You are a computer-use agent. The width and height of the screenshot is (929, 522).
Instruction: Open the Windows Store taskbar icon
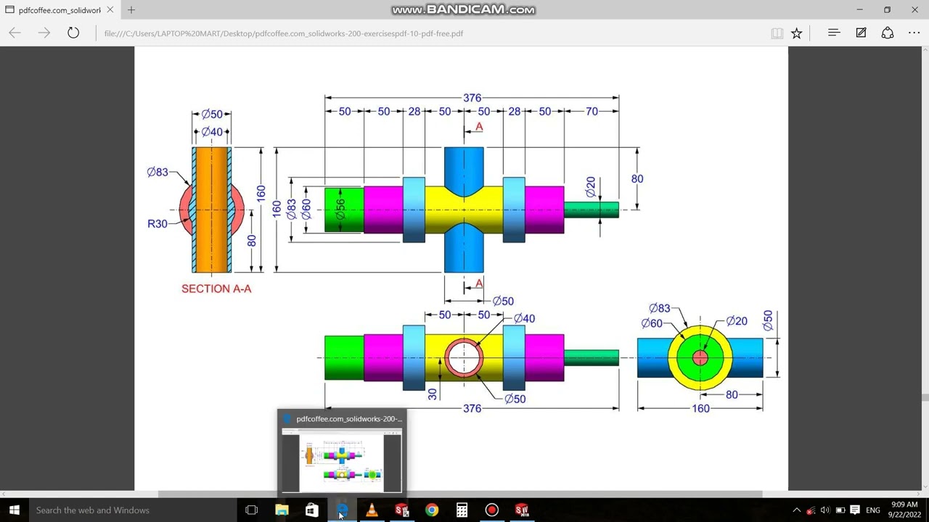(311, 510)
